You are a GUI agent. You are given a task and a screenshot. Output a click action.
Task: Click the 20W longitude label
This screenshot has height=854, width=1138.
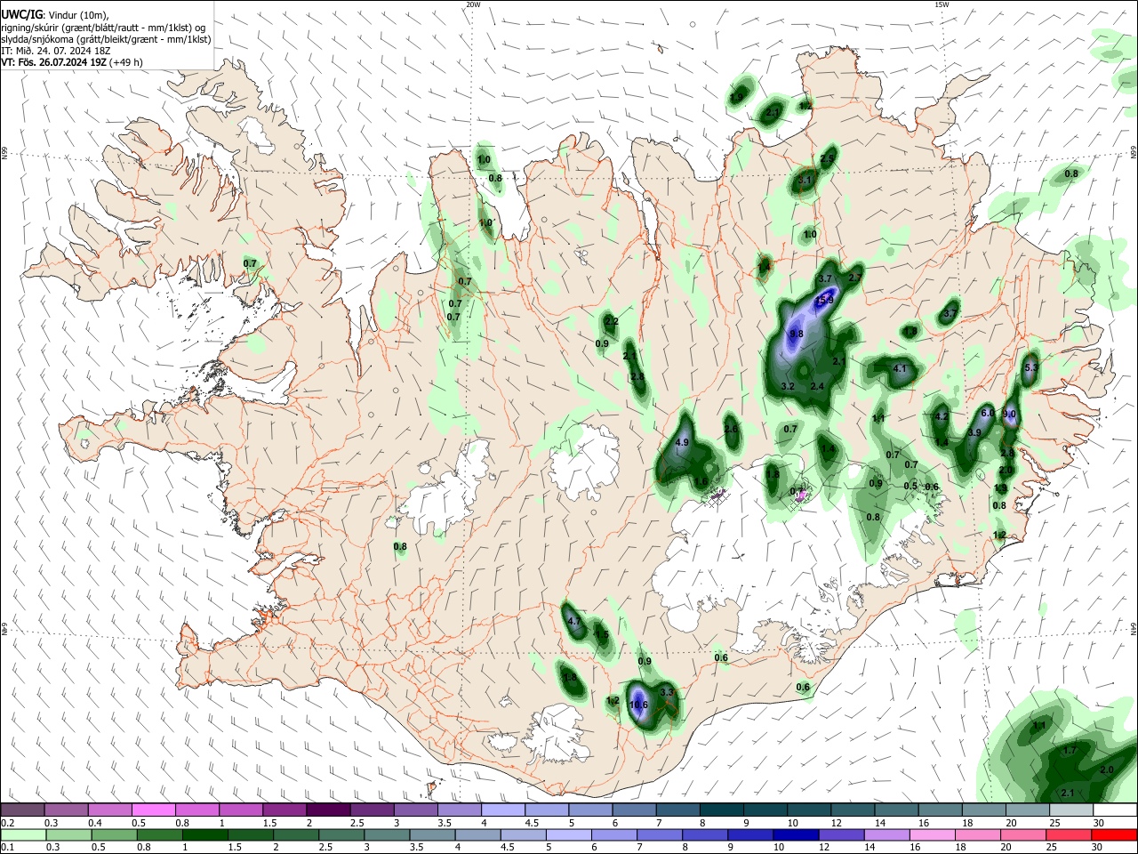point(473,4)
